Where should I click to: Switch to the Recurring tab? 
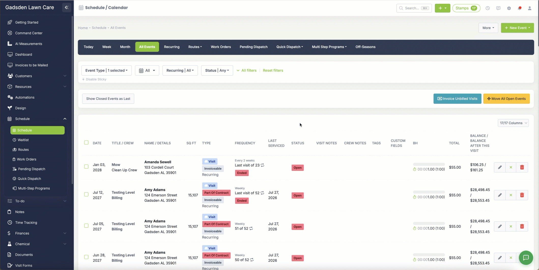(x=172, y=47)
